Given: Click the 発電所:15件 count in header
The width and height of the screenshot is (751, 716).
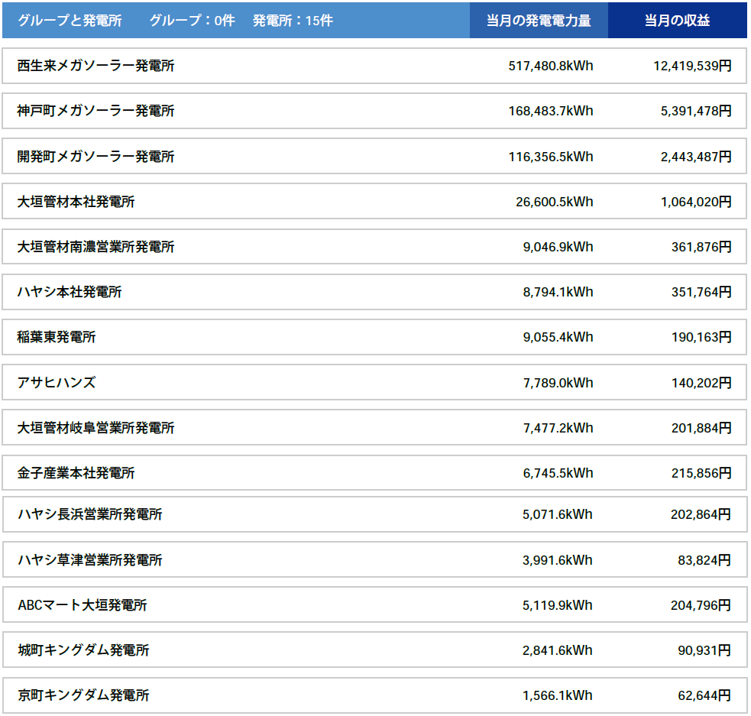Looking at the screenshot, I should 293,21.
